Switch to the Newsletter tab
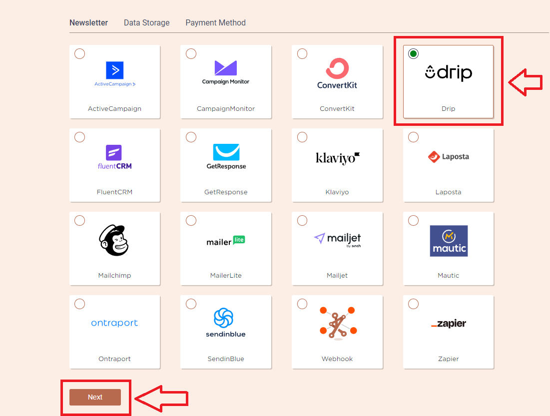The height and width of the screenshot is (416, 550). 89,23
